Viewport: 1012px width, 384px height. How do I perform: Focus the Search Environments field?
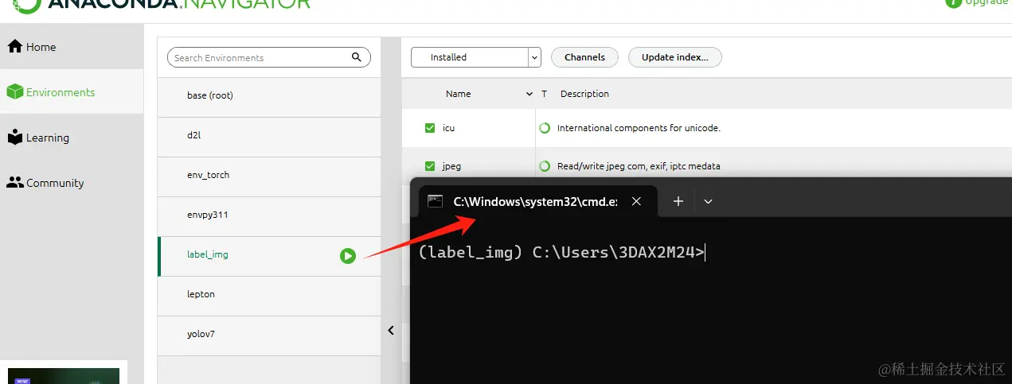(269, 57)
